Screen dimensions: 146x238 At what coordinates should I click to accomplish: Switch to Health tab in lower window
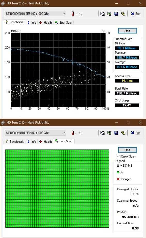coord(45,142)
